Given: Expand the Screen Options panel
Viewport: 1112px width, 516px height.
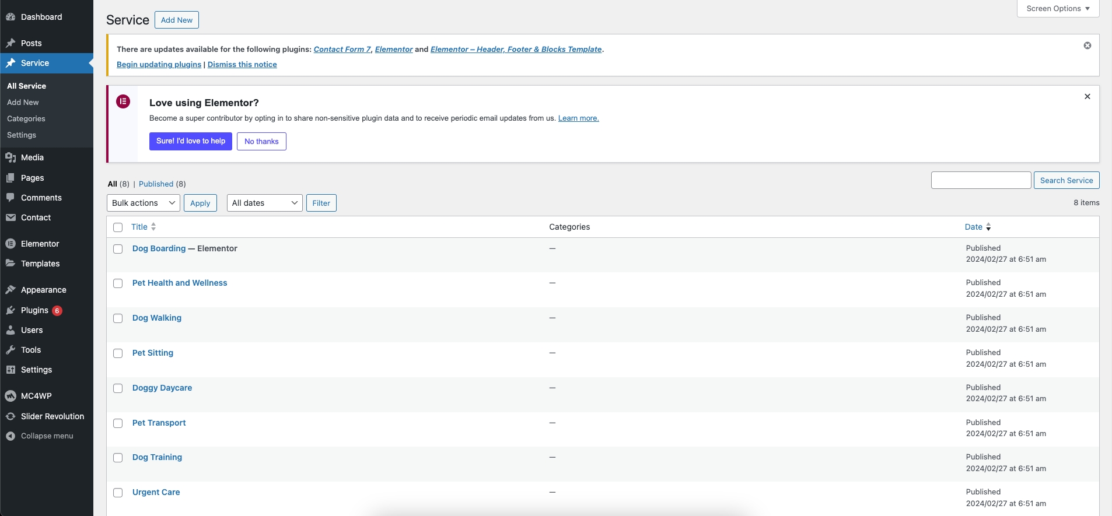Looking at the screenshot, I should (1058, 9).
